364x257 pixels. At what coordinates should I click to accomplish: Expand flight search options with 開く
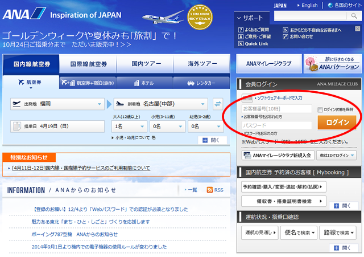click(212, 140)
